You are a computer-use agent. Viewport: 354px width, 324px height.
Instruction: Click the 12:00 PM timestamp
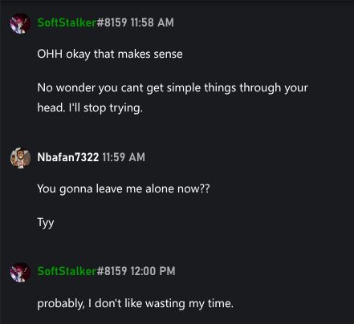tap(153, 271)
